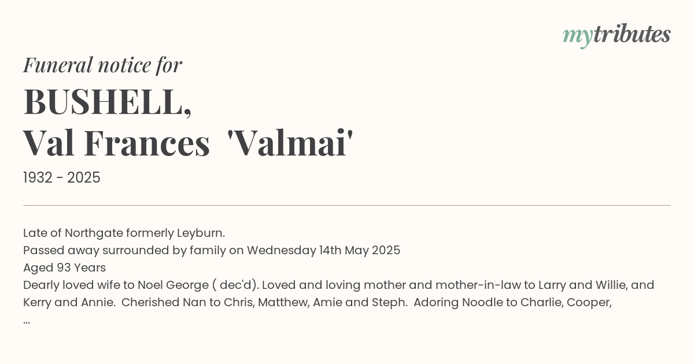Click the word "Leyburn" in the notice
Viewport: 694px width, 364px height.
(201, 233)
